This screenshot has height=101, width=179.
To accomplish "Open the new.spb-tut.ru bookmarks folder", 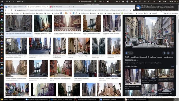I will coord(29,13).
